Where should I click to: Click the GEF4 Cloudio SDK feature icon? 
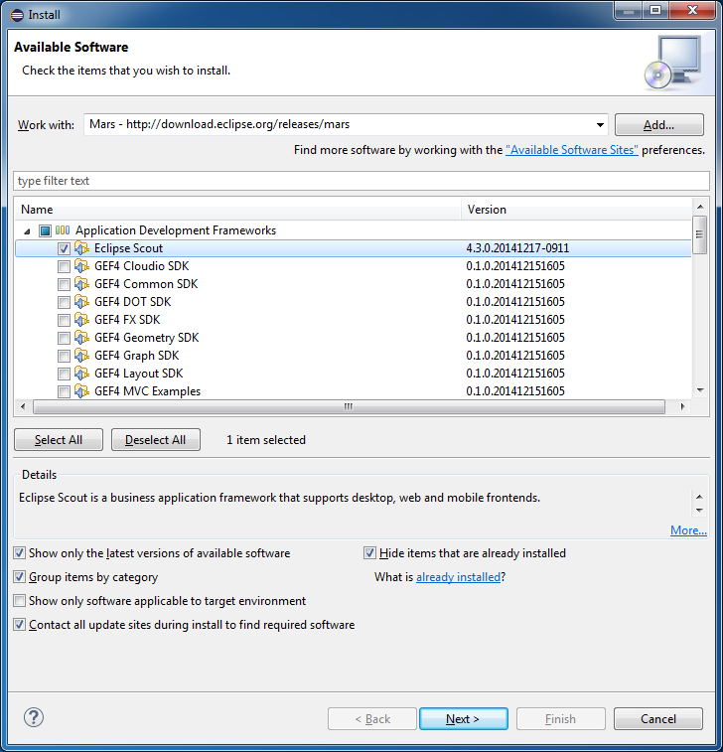pos(82,266)
